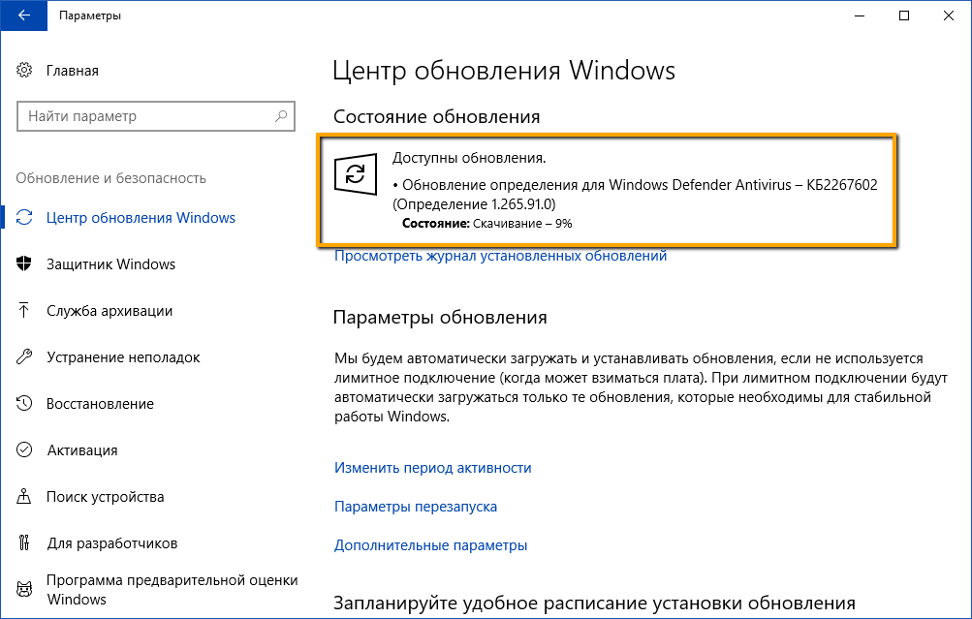The height and width of the screenshot is (619, 972).
Task: Click the checkmark icon for Активация
Action: (x=24, y=449)
